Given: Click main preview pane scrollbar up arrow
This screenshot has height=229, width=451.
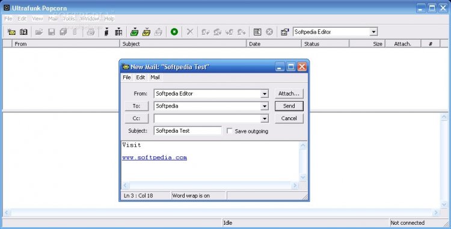Looking at the screenshot, I should pos(444,117).
